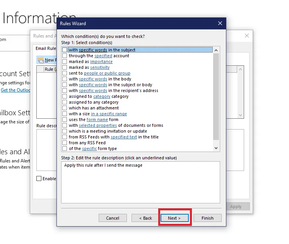Screen dimensions: 289x244
Task: Click 'Get the Outlook' link on Information page
Action: (15, 90)
